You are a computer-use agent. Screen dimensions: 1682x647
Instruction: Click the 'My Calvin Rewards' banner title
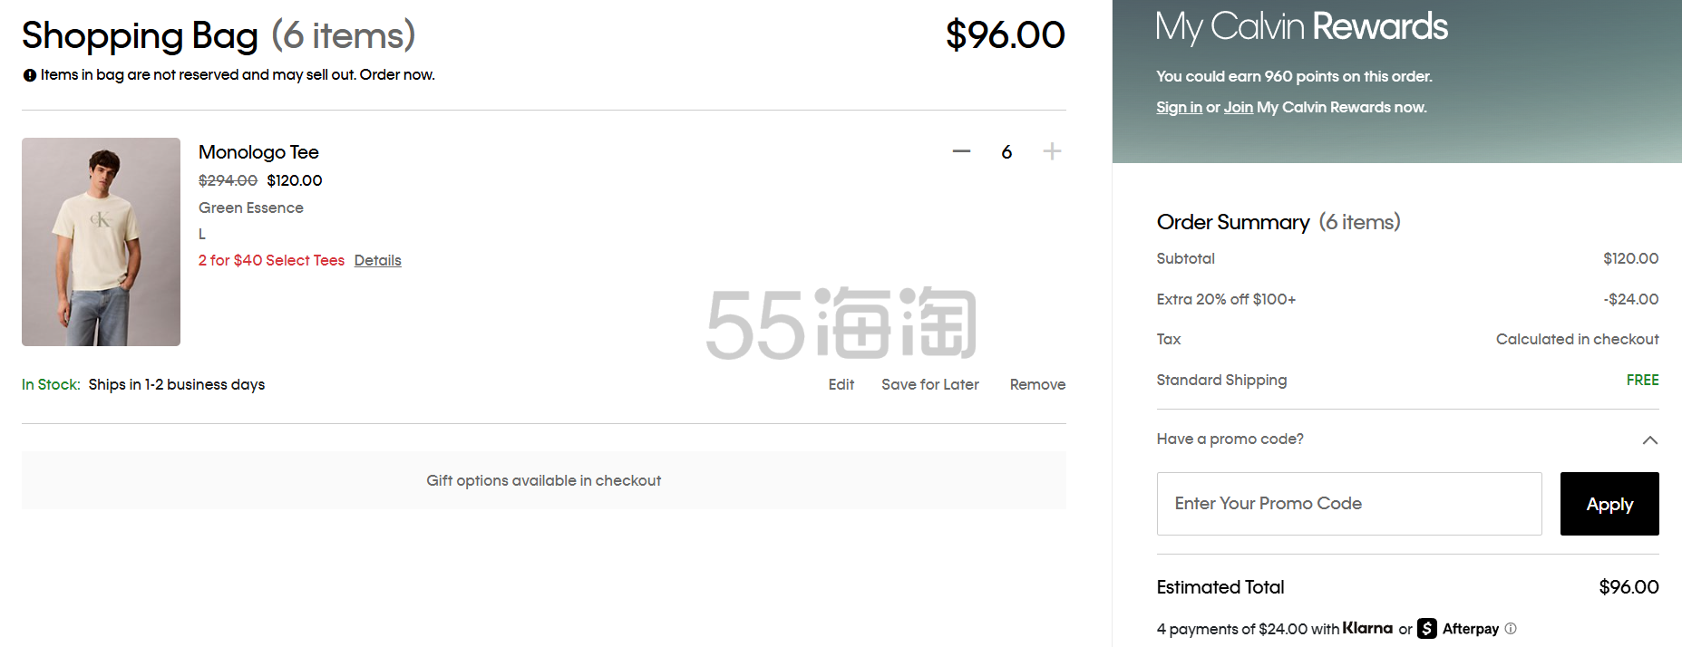(x=1302, y=26)
